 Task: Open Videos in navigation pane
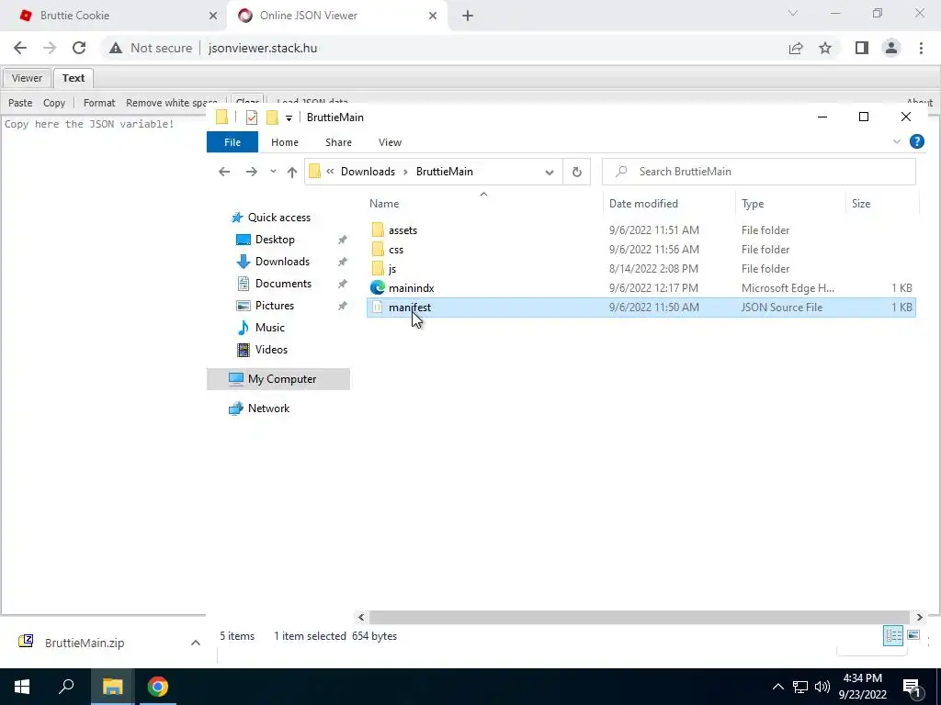[x=271, y=350]
